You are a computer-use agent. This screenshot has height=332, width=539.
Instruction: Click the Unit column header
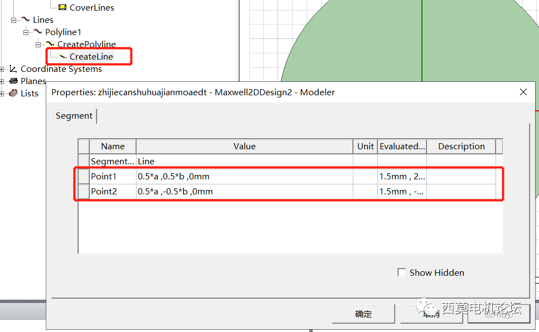(366, 147)
